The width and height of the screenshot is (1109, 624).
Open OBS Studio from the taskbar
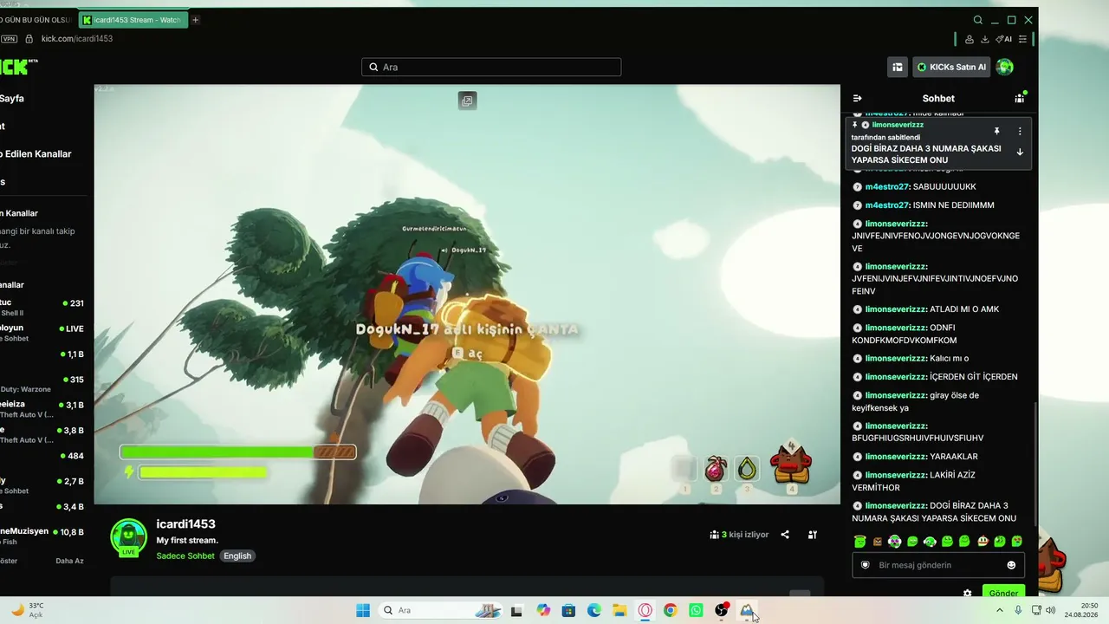[721, 610]
